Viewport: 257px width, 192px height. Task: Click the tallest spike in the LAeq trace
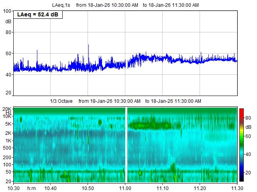pos(88,46)
